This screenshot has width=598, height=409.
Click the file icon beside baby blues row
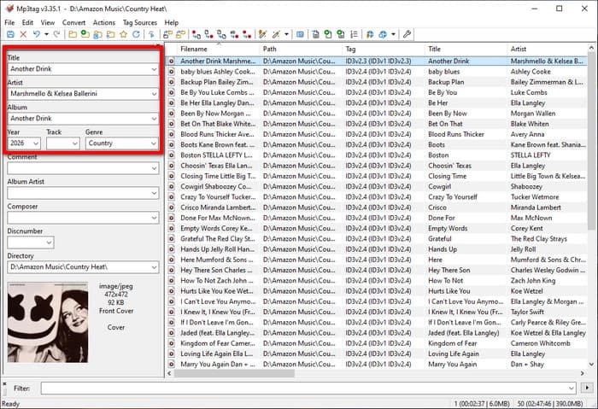(171, 71)
